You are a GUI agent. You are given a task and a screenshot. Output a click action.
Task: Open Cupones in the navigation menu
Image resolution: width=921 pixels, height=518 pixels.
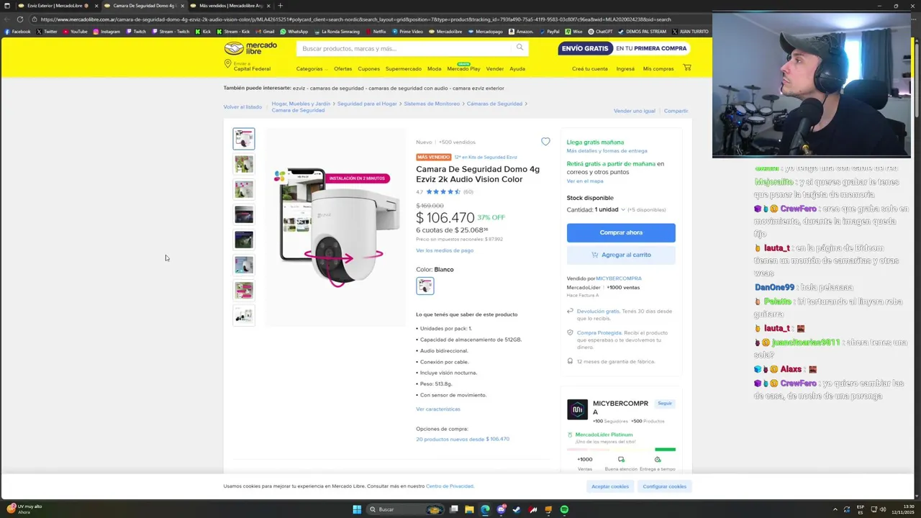[x=368, y=68]
